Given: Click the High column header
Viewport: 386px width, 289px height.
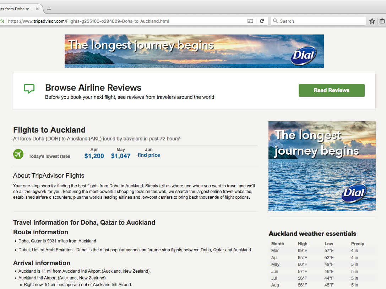Looking at the screenshot, I should coord(303,243).
